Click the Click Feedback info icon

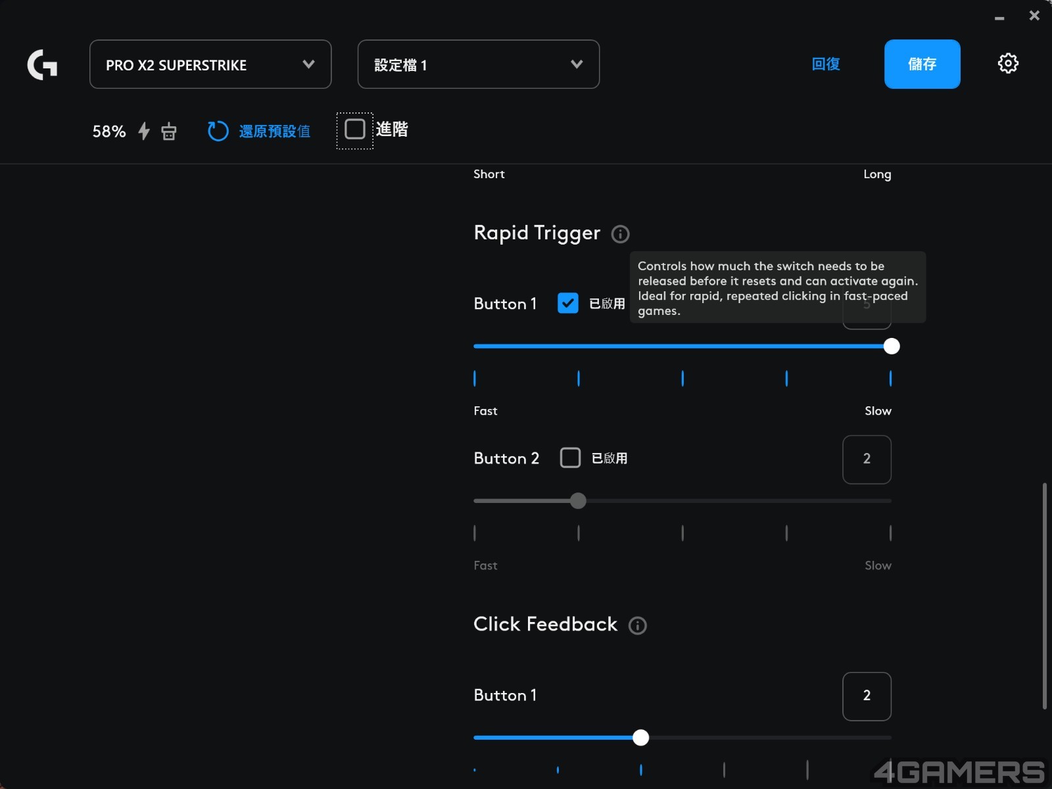pyautogui.click(x=637, y=625)
